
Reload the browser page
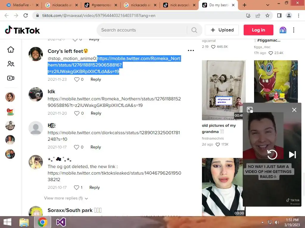pyautogui.click(x=26, y=15)
